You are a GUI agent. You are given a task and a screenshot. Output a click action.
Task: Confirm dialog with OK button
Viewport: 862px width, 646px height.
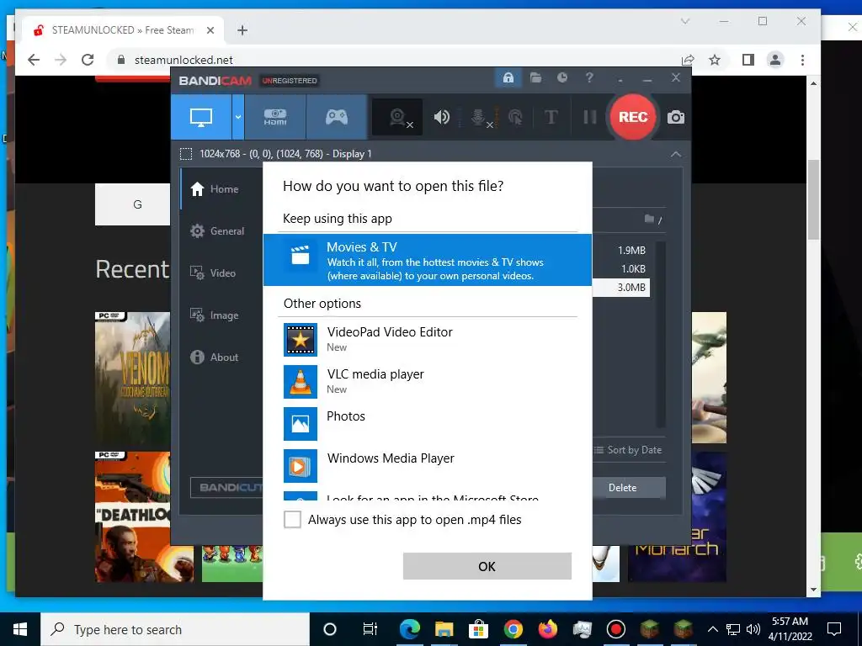[487, 566]
